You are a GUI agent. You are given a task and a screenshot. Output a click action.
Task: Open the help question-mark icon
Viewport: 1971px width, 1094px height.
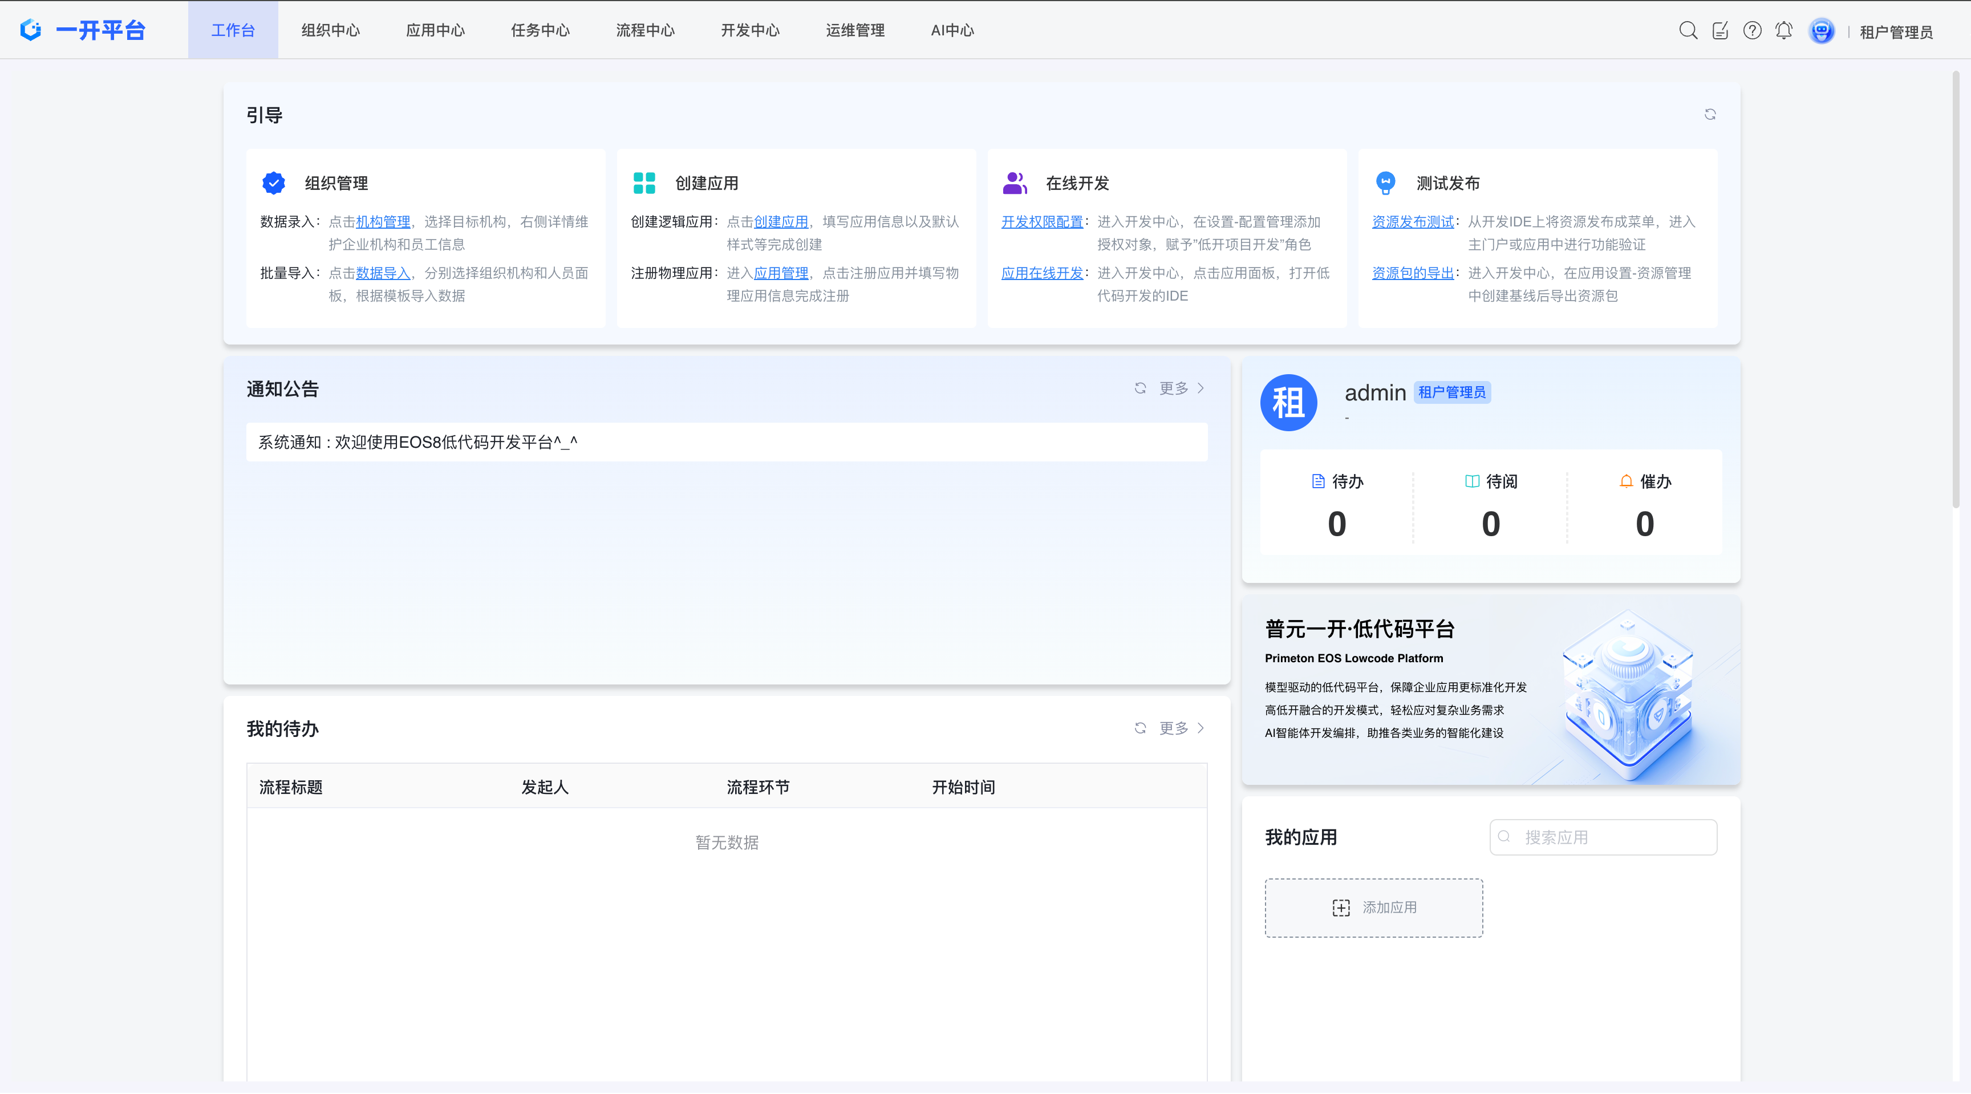[1751, 31]
